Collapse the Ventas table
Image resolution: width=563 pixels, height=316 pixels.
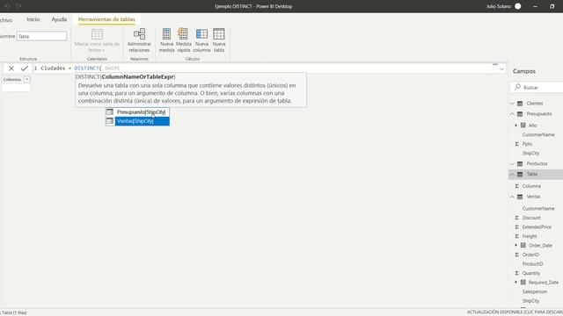(512, 197)
